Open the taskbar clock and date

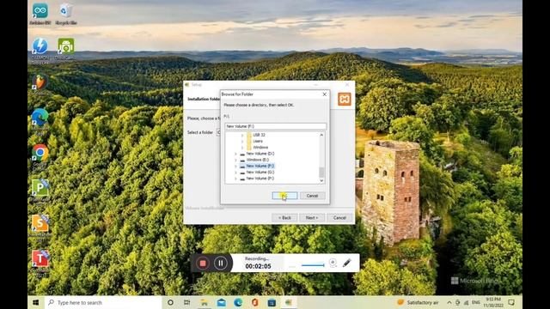[493, 302]
